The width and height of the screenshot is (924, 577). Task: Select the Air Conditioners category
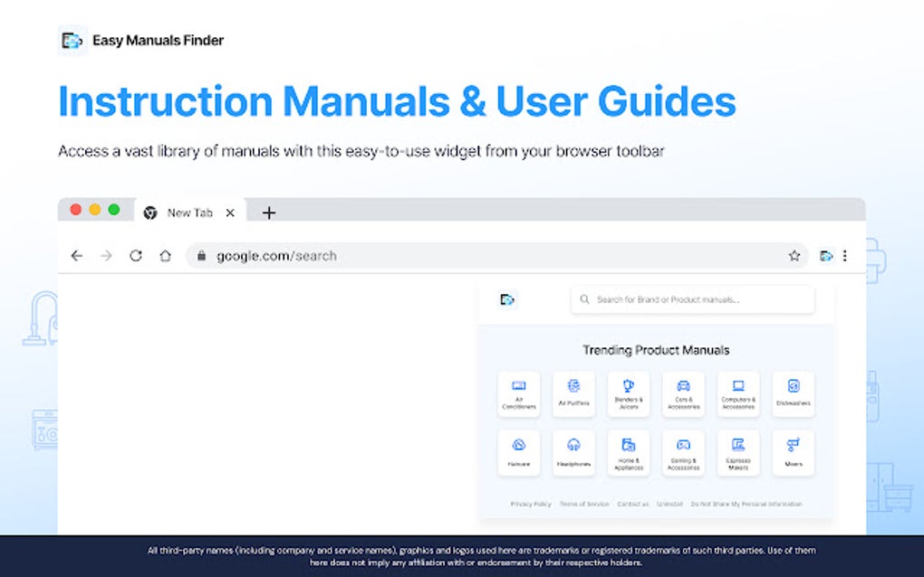(x=518, y=394)
